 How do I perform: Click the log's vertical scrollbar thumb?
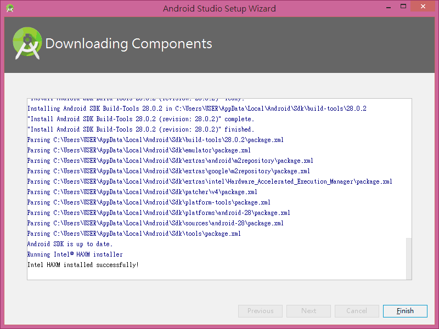coord(409,258)
